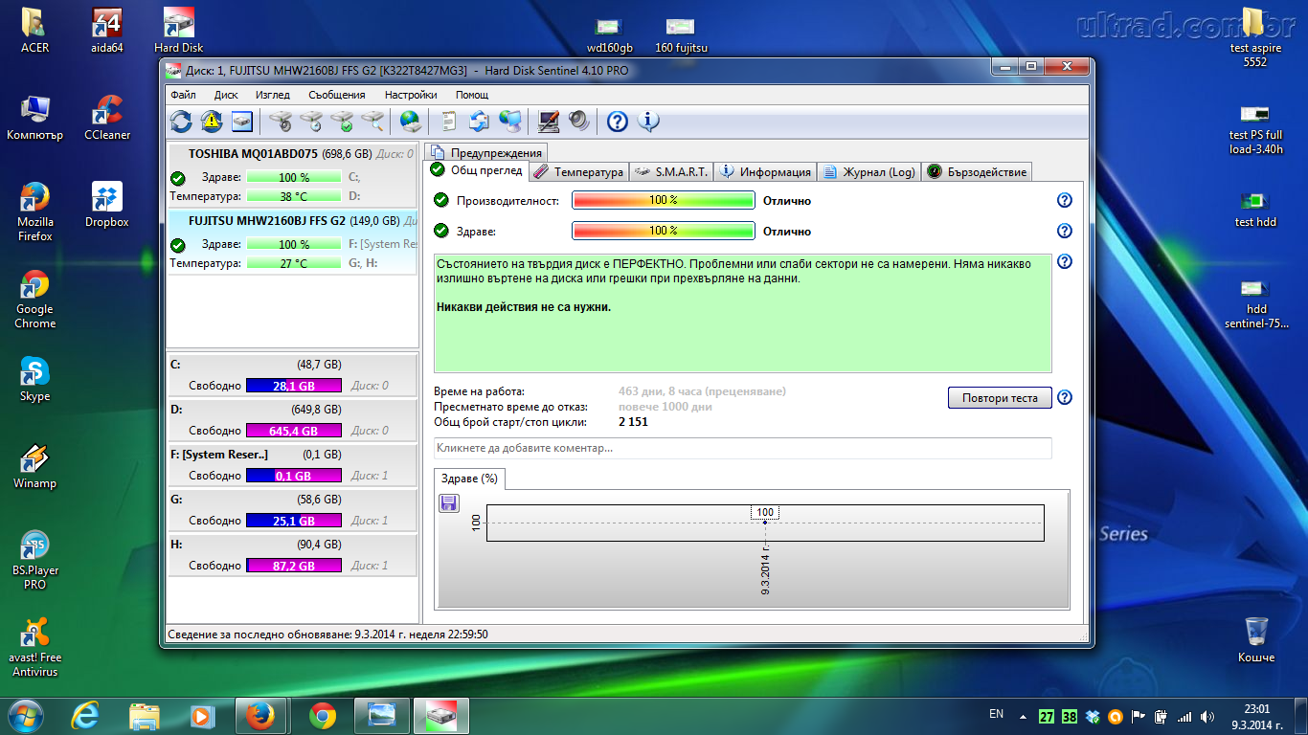1308x735 pixels.
Task: Open the Настройки menu
Action: tap(411, 95)
